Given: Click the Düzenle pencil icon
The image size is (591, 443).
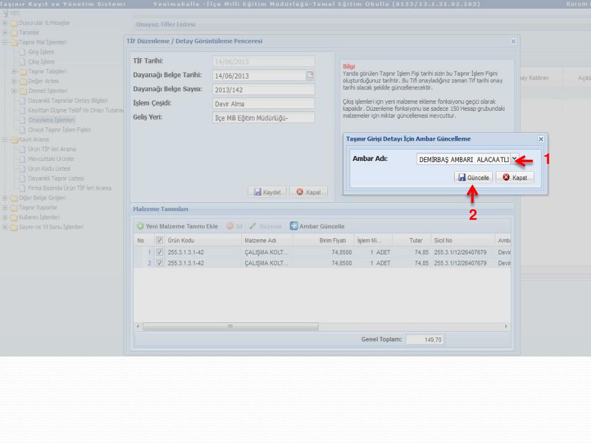Looking at the screenshot, I should coord(253,226).
